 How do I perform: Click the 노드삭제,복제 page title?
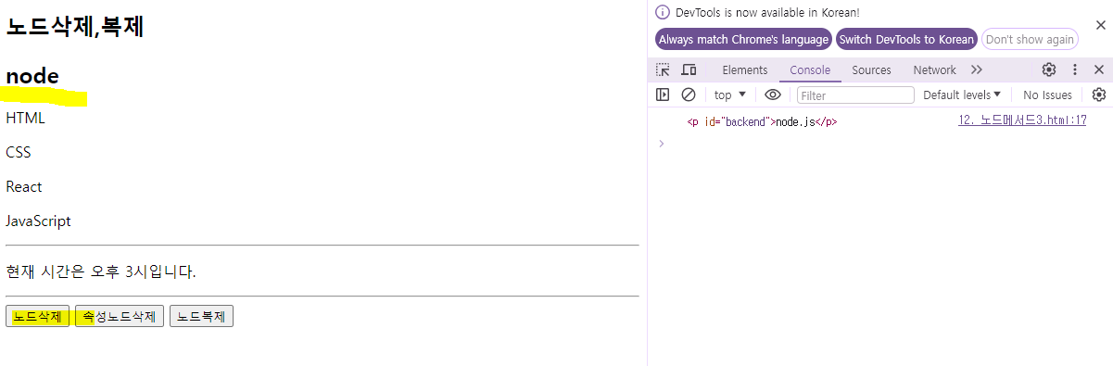pyautogui.click(x=75, y=26)
